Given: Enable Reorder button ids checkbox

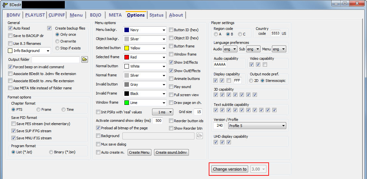Looking at the screenshot, I should 171,121.
